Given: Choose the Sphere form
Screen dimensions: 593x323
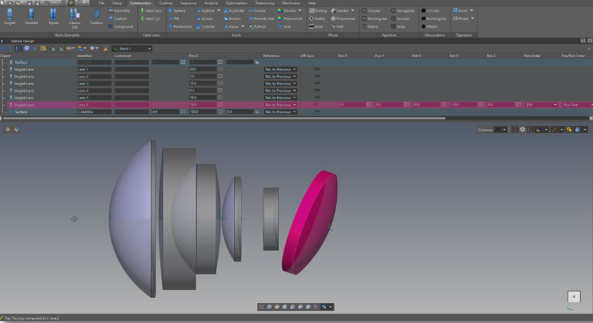Looking at the screenshot, I should pos(177,11).
